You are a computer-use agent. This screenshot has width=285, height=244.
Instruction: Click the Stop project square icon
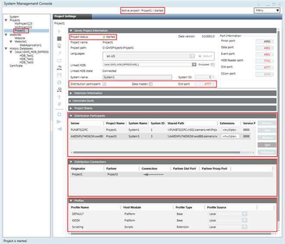click(59, 39)
